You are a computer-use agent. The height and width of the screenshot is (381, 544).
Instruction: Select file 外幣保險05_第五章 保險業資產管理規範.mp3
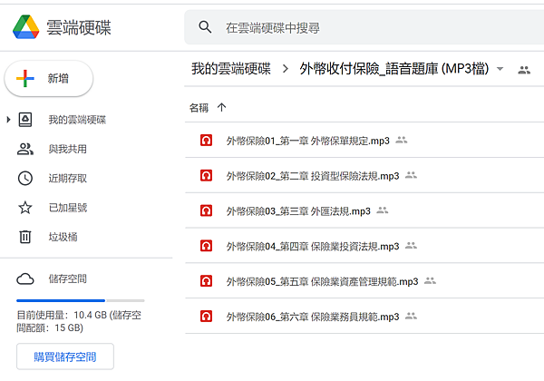pyautogui.click(x=364, y=280)
